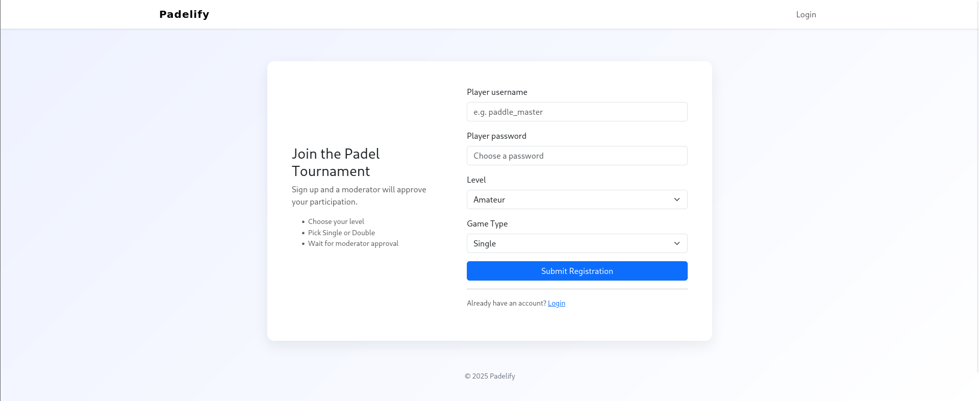Click the Submit Registration button
This screenshot has height=401, width=979.
[x=577, y=271]
